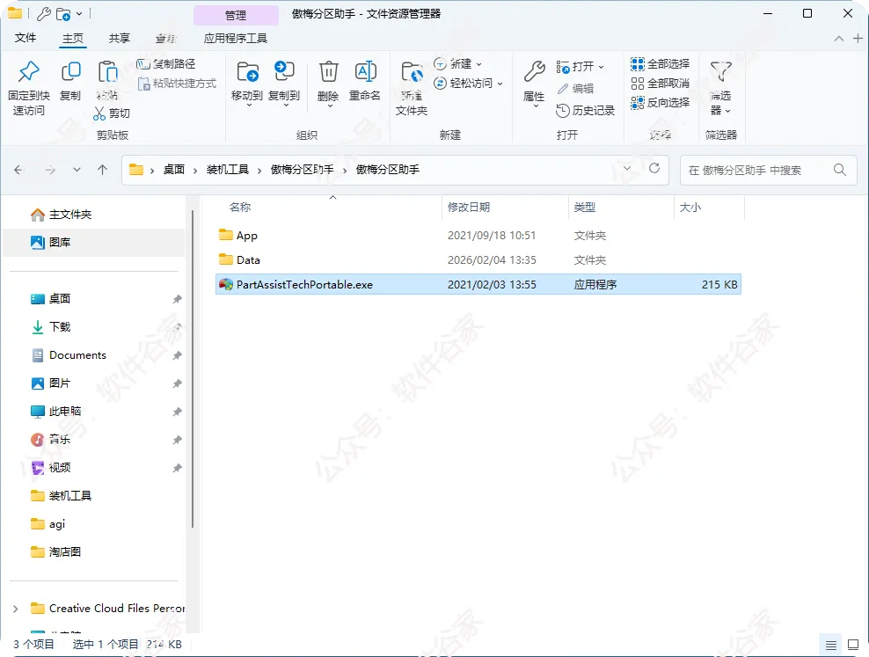Click the Pin to Quick Access icon
Screen dimensions: 869x657
tap(28, 72)
